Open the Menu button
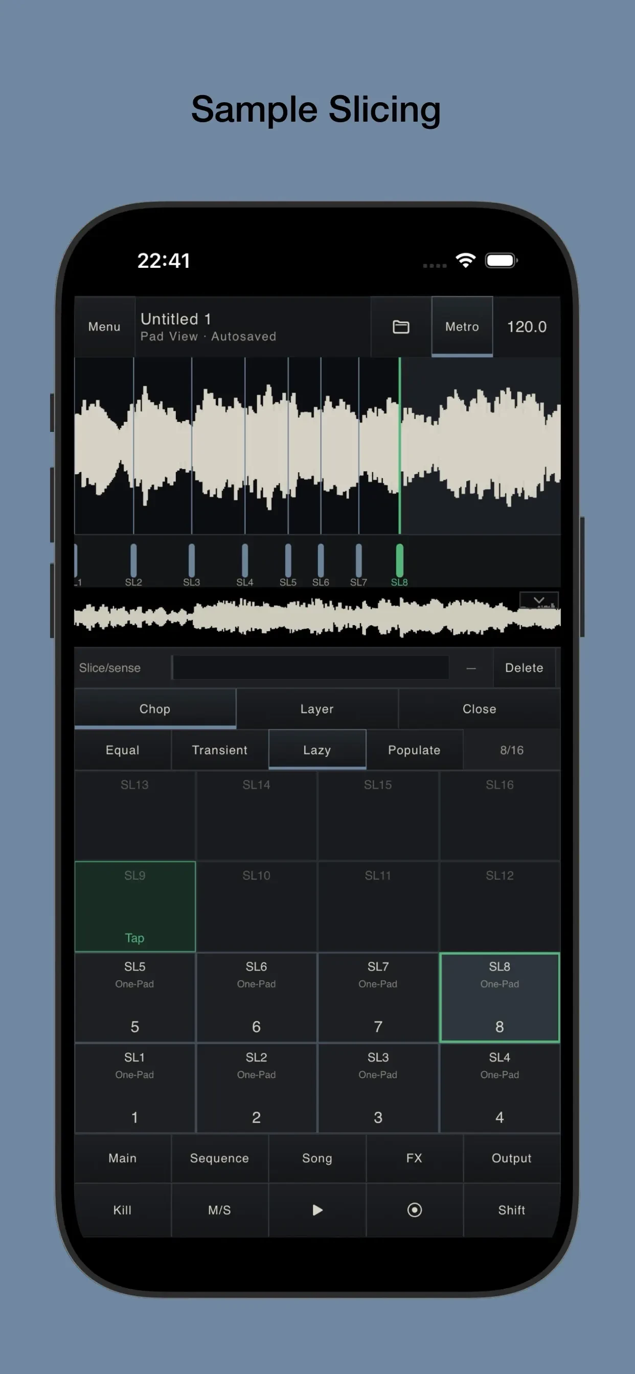The width and height of the screenshot is (635, 1374). pyautogui.click(x=104, y=327)
